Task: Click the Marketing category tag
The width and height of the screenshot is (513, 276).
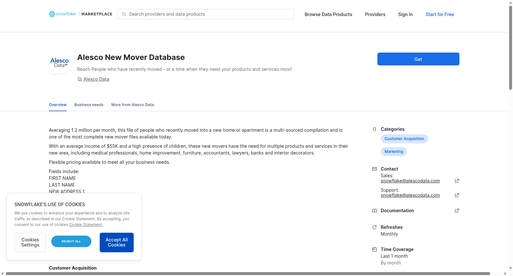Action: click(394, 152)
